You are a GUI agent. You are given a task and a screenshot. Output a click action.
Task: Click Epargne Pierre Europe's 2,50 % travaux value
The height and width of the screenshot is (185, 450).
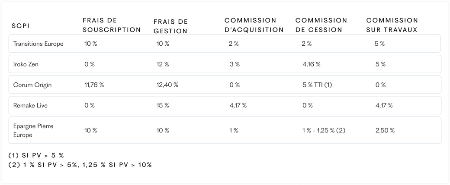(385, 130)
